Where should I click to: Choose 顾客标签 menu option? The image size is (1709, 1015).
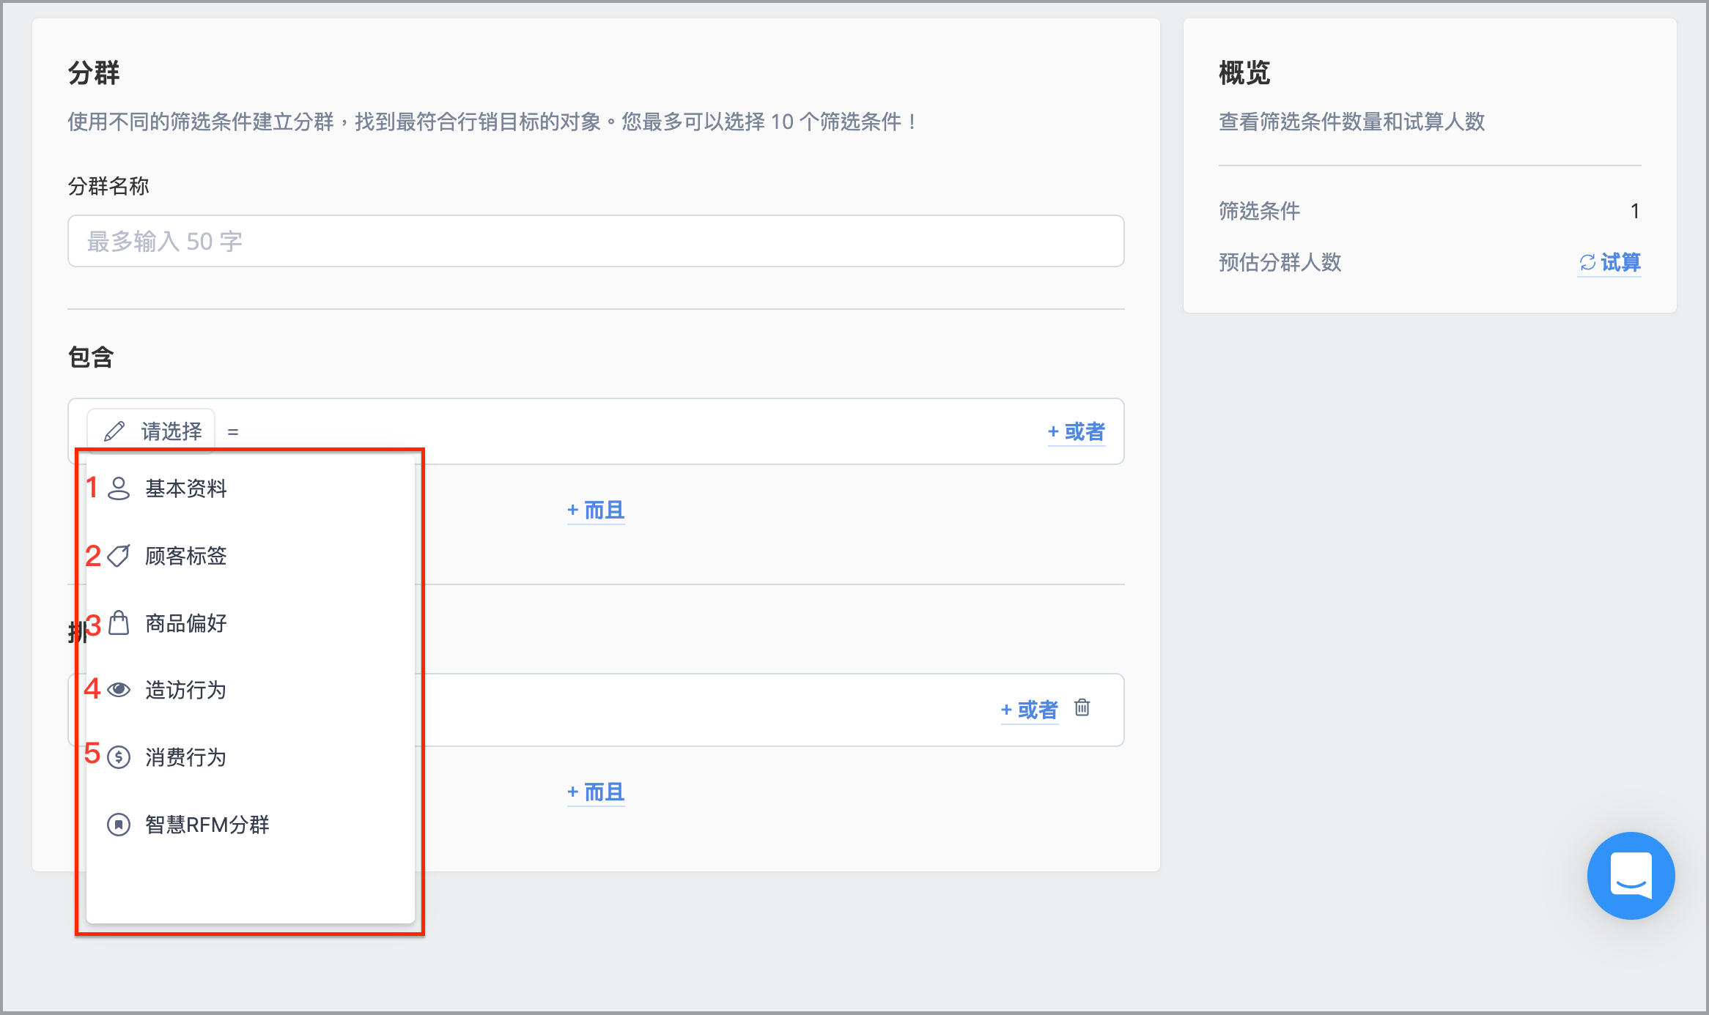tap(251, 556)
